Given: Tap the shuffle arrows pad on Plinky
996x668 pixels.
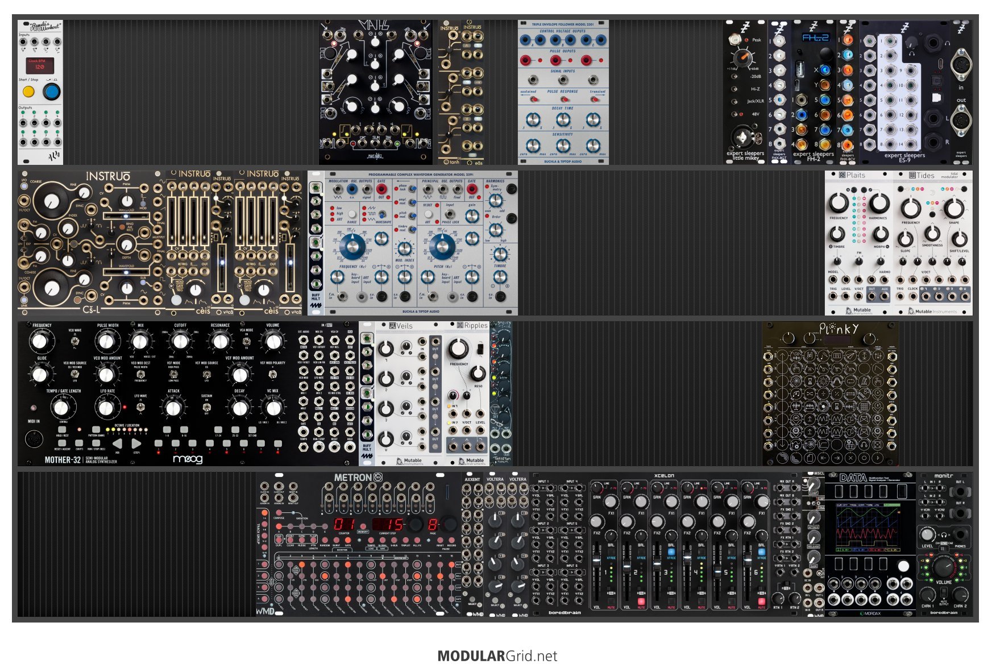Looking at the screenshot, I should [810, 394].
